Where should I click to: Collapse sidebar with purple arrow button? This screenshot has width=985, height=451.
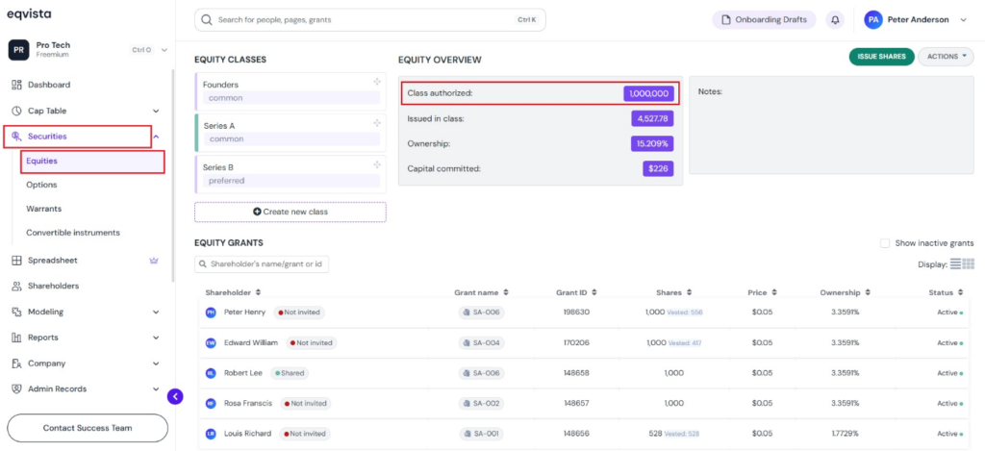pyautogui.click(x=175, y=396)
